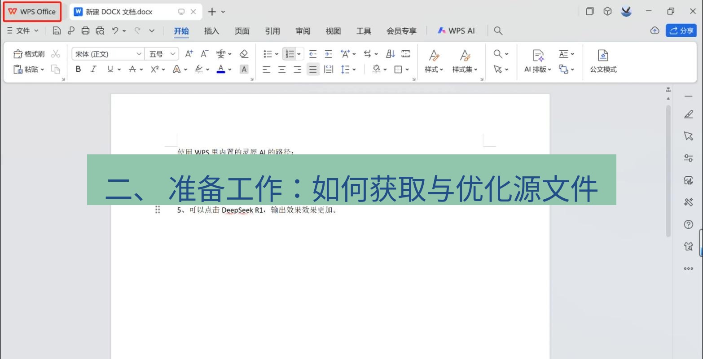The image size is (703, 359).
Task: Click the user avatar in title bar
Action: pos(626,12)
